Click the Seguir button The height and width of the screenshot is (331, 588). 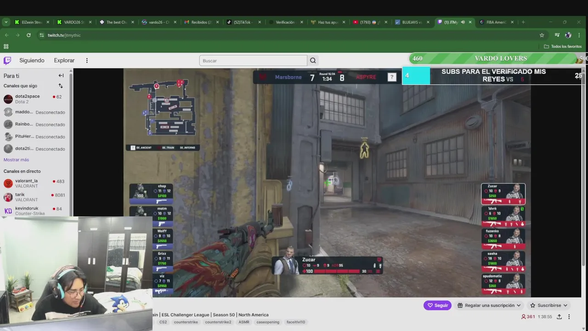pyautogui.click(x=437, y=305)
